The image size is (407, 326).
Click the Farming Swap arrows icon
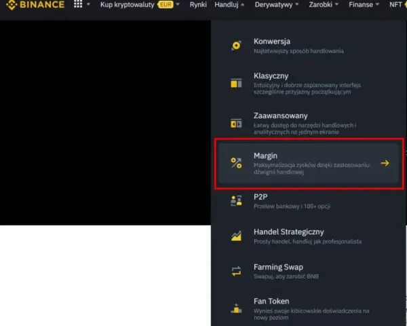tap(236, 271)
